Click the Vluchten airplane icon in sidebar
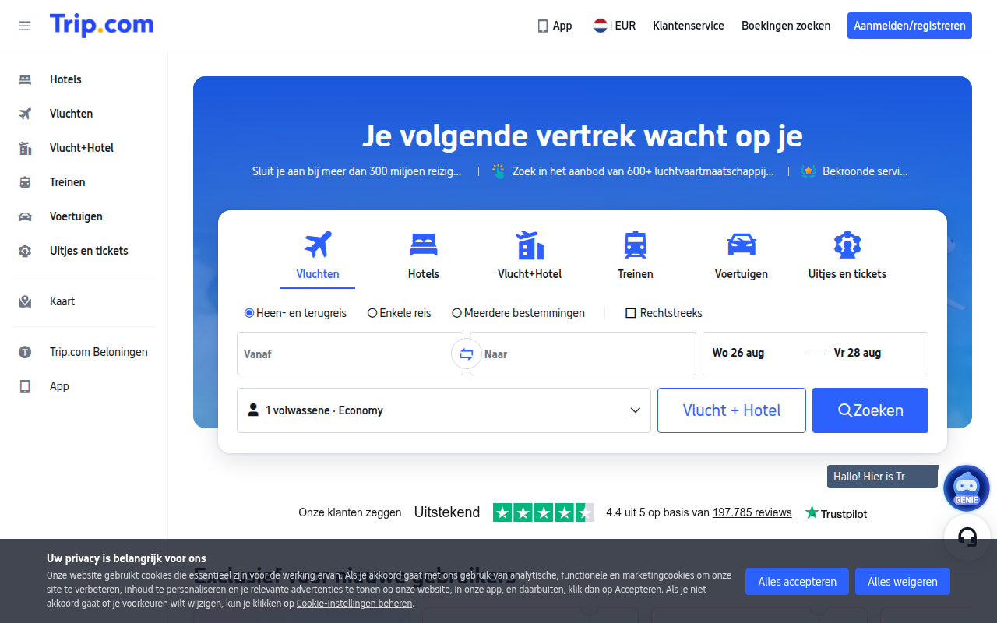 click(25, 114)
